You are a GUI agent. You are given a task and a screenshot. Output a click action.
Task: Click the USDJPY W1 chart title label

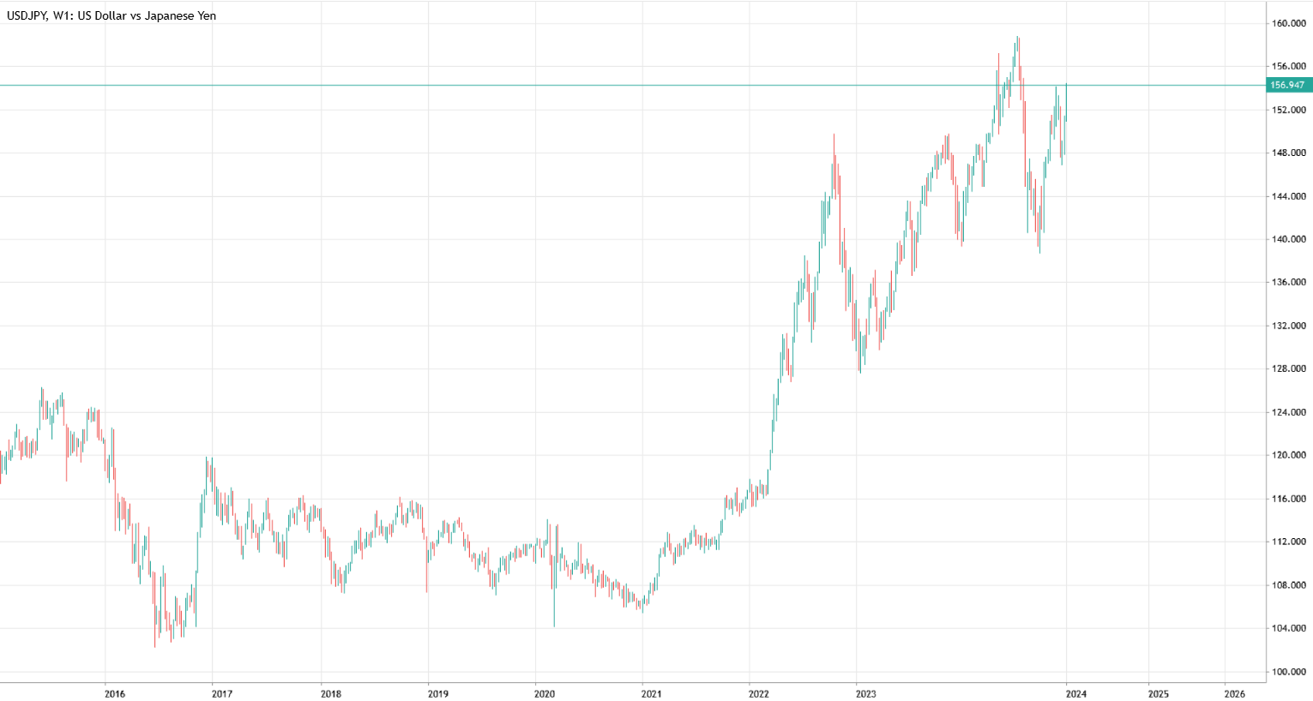pyautogui.click(x=111, y=15)
